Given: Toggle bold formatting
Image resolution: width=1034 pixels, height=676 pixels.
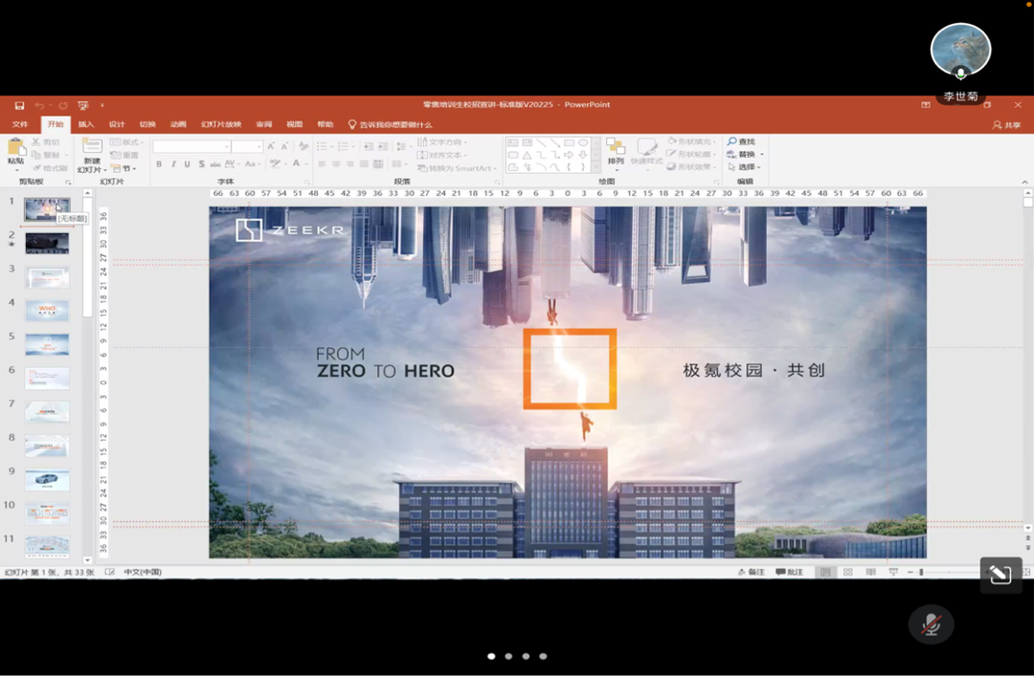Looking at the screenshot, I should click(160, 164).
